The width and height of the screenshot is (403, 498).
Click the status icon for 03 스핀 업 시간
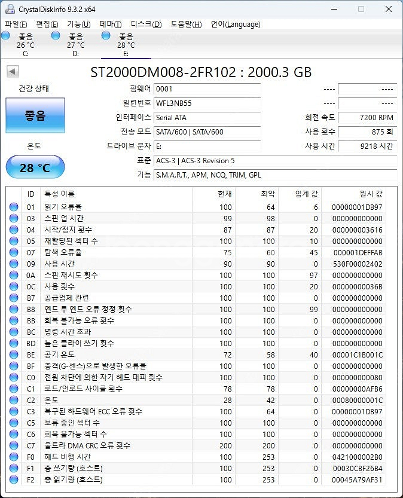click(x=14, y=218)
